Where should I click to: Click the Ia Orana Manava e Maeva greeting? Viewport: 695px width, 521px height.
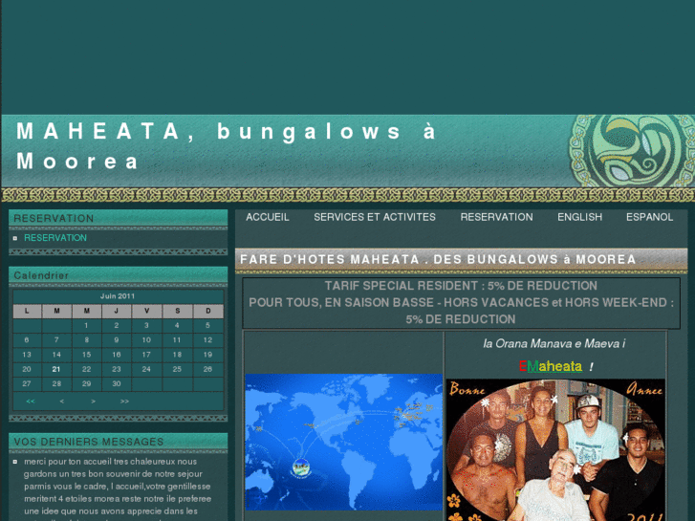[554, 343]
